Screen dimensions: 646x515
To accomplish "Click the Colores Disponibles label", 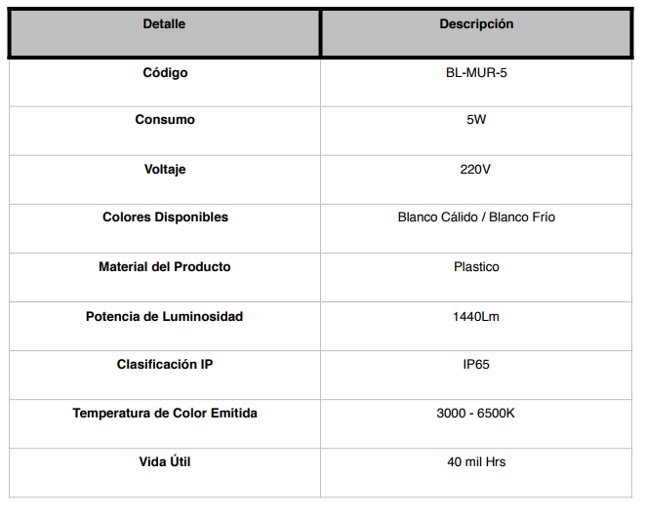I will [x=165, y=218].
